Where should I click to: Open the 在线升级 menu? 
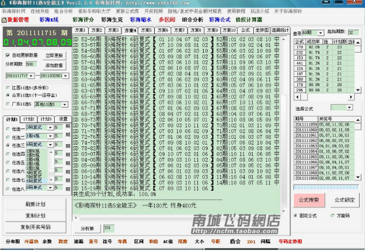(40, 11)
